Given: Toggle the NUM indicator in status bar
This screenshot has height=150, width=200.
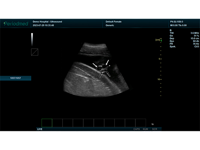Looking at the screenshot, I should pyautogui.click(x=145, y=129).
